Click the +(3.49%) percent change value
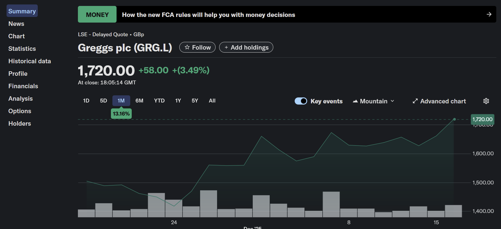The width and height of the screenshot is (501, 229). pyautogui.click(x=191, y=70)
